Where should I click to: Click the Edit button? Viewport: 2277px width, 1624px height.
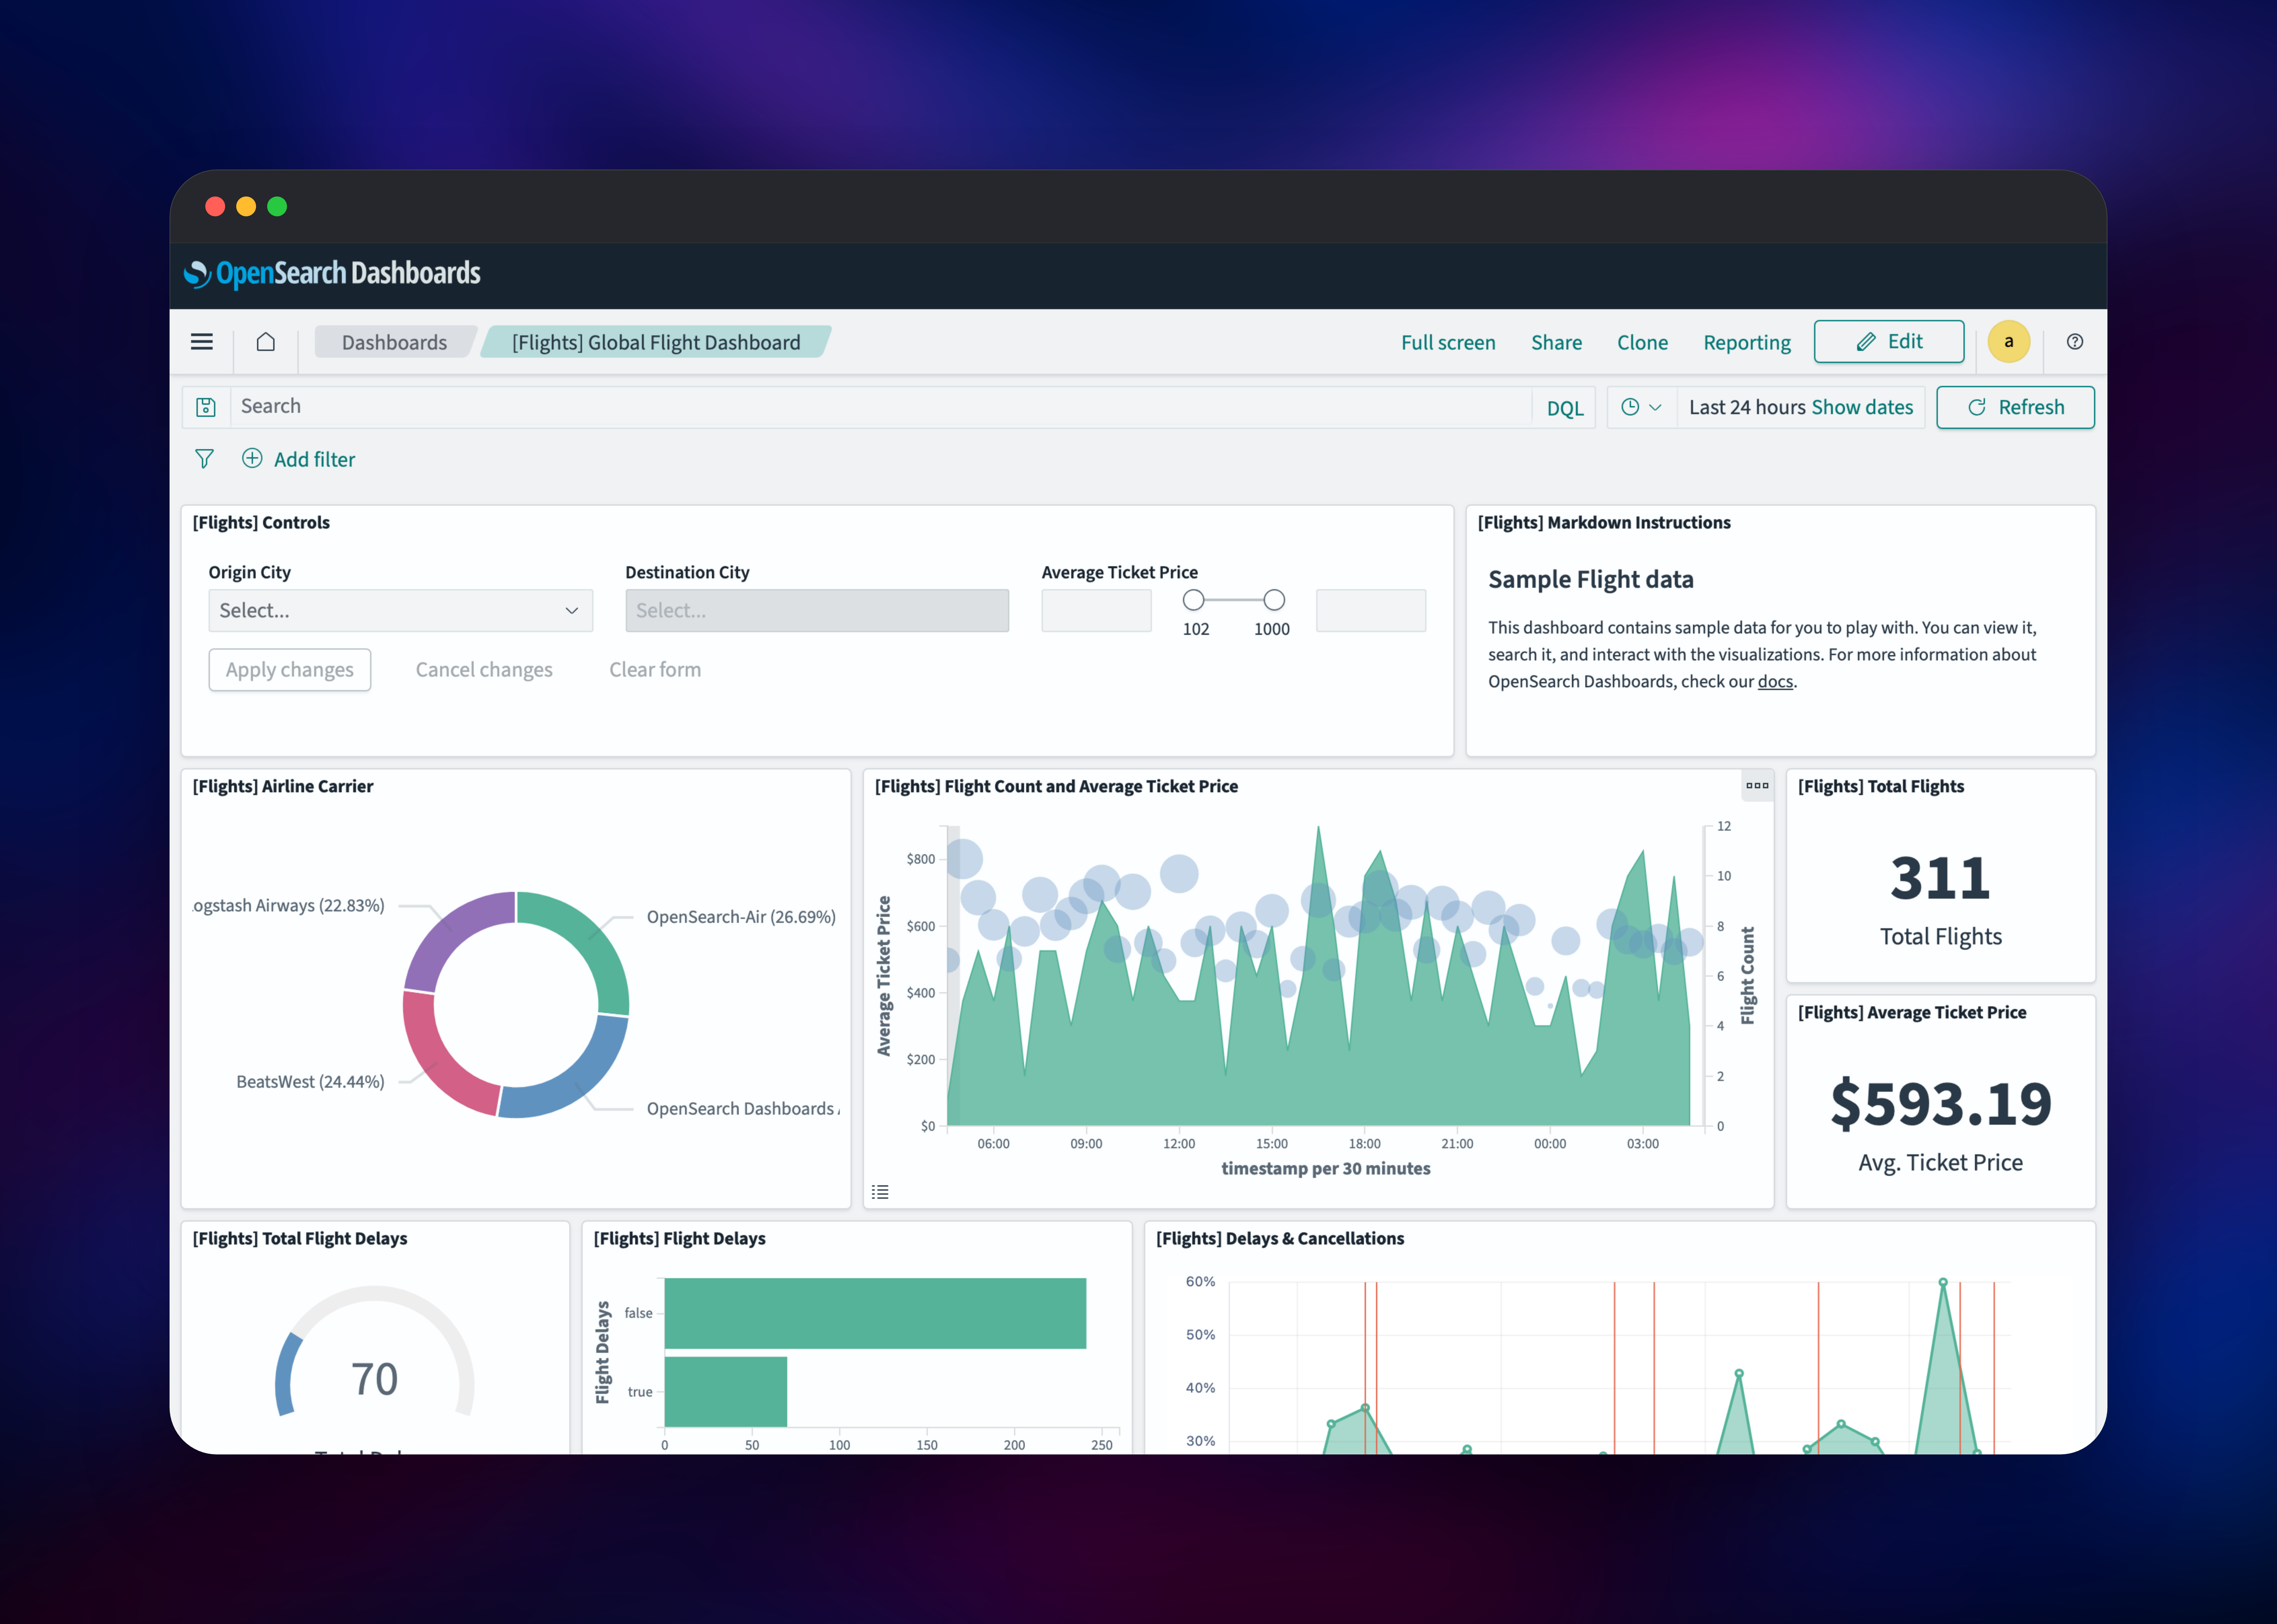[x=1889, y=342]
